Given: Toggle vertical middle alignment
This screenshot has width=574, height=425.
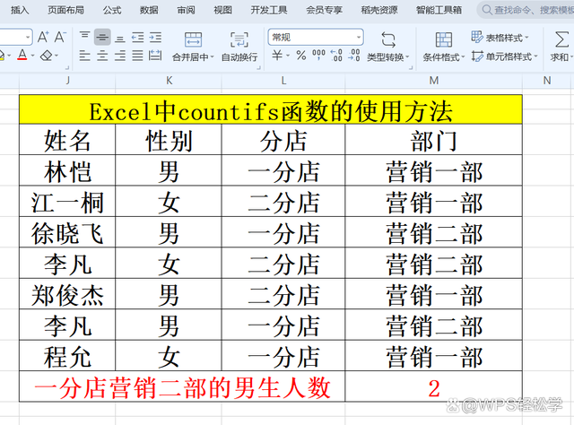Looking at the screenshot, I should 101,38.
